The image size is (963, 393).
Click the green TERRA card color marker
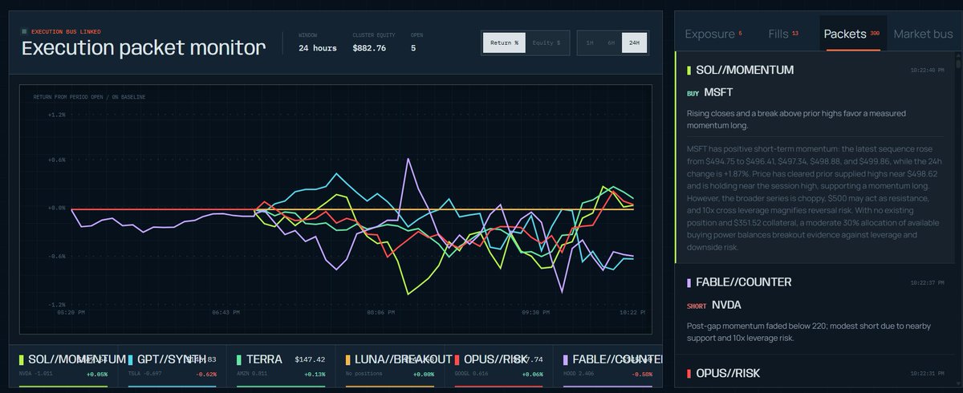coord(239,359)
